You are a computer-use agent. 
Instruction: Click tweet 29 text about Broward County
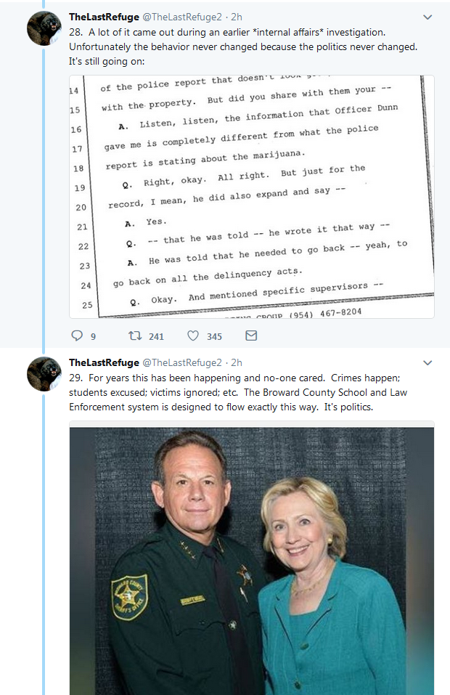click(238, 392)
